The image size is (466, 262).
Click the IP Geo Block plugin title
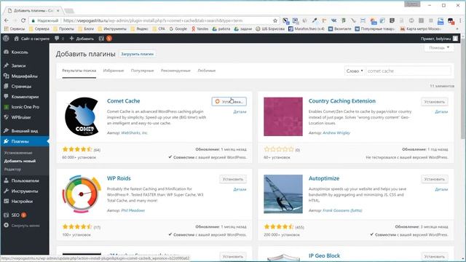324,255
